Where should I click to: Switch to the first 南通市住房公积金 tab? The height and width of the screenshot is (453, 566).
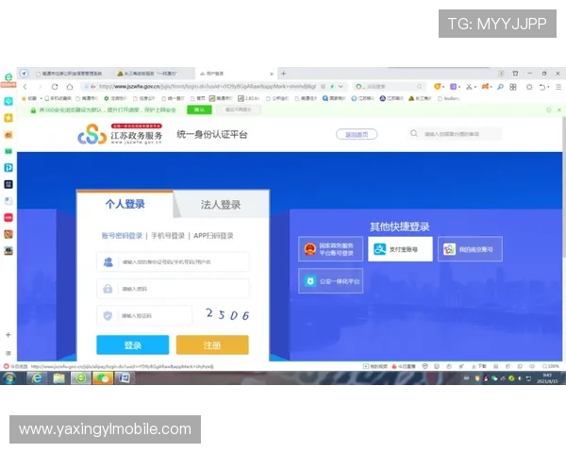[x=69, y=74]
